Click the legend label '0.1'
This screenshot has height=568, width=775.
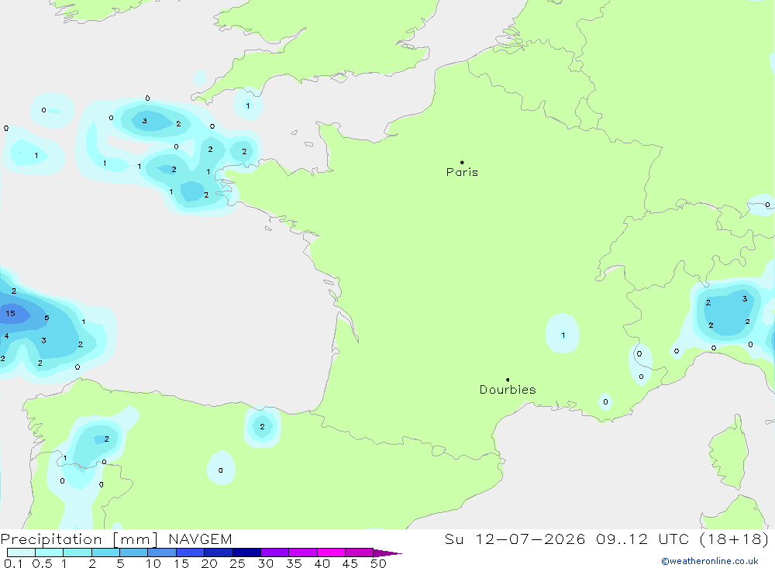(13, 563)
